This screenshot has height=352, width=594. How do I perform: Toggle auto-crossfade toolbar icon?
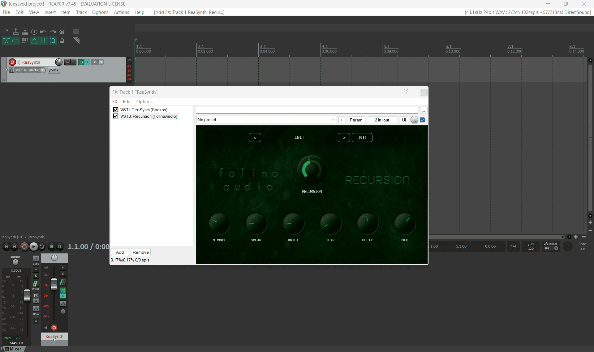pyautogui.click(x=6, y=41)
